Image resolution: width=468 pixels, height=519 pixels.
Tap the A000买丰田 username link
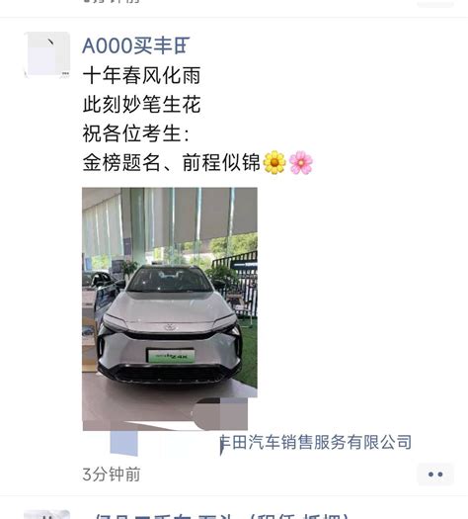tap(136, 45)
